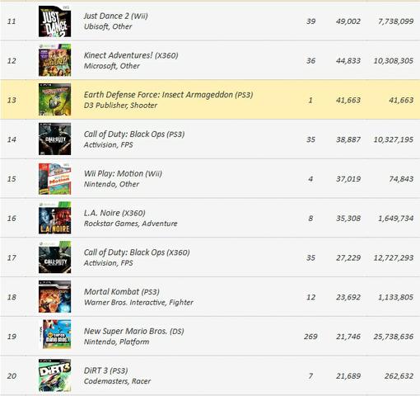Click the Mortal Kombat PS3 cover art
This screenshot has width=420, height=396.
(54, 296)
